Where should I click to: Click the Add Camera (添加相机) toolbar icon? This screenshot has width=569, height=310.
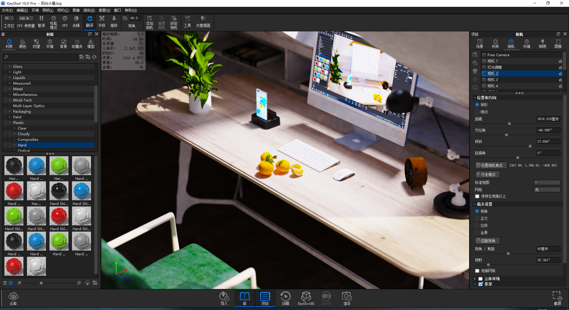149,22
